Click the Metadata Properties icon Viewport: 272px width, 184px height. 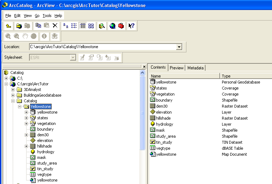point(91,57)
